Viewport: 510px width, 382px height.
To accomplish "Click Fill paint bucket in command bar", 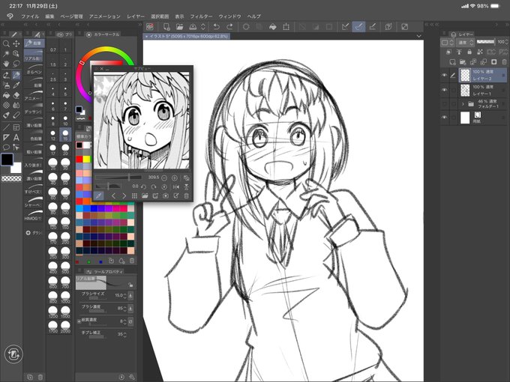I will click(x=273, y=27).
